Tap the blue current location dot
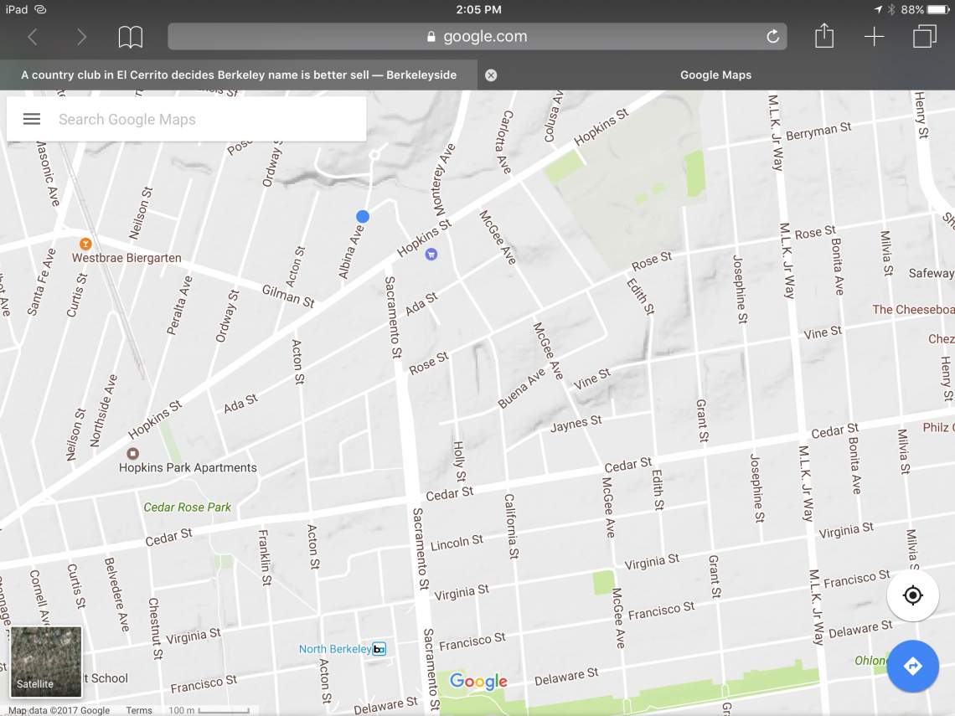The width and height of the screenshot is (955, 716). point(363,216)
